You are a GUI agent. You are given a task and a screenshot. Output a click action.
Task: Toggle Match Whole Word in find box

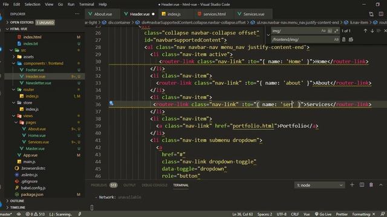coord(330,31)
